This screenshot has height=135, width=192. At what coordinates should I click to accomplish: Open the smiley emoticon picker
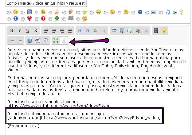point(164,31)
